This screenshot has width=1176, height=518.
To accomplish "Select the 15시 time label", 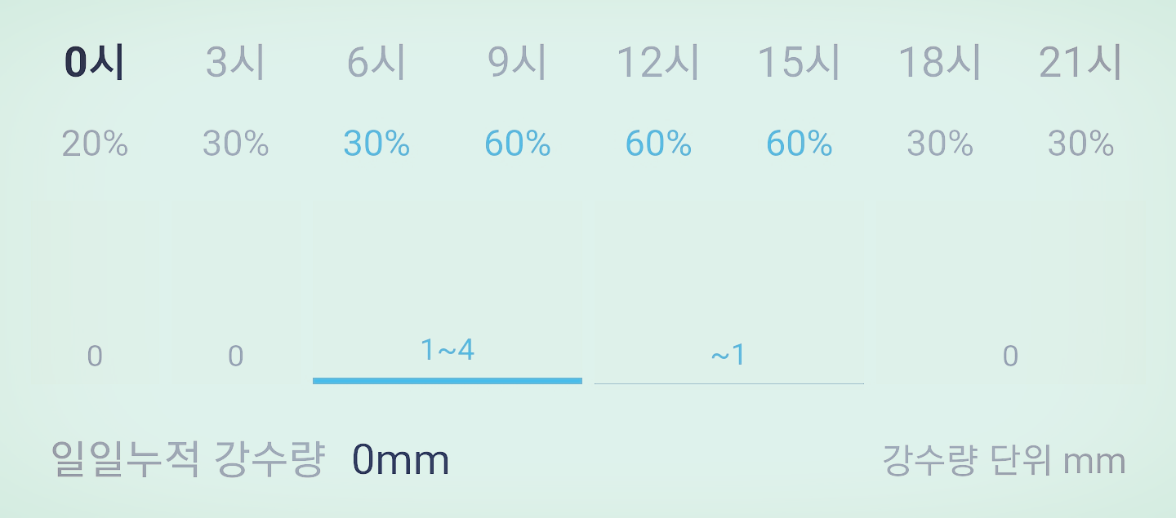I will click(x=800, y=63).
